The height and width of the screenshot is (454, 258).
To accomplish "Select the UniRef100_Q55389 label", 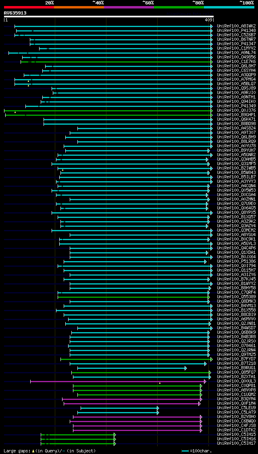I will click(236, 297).
